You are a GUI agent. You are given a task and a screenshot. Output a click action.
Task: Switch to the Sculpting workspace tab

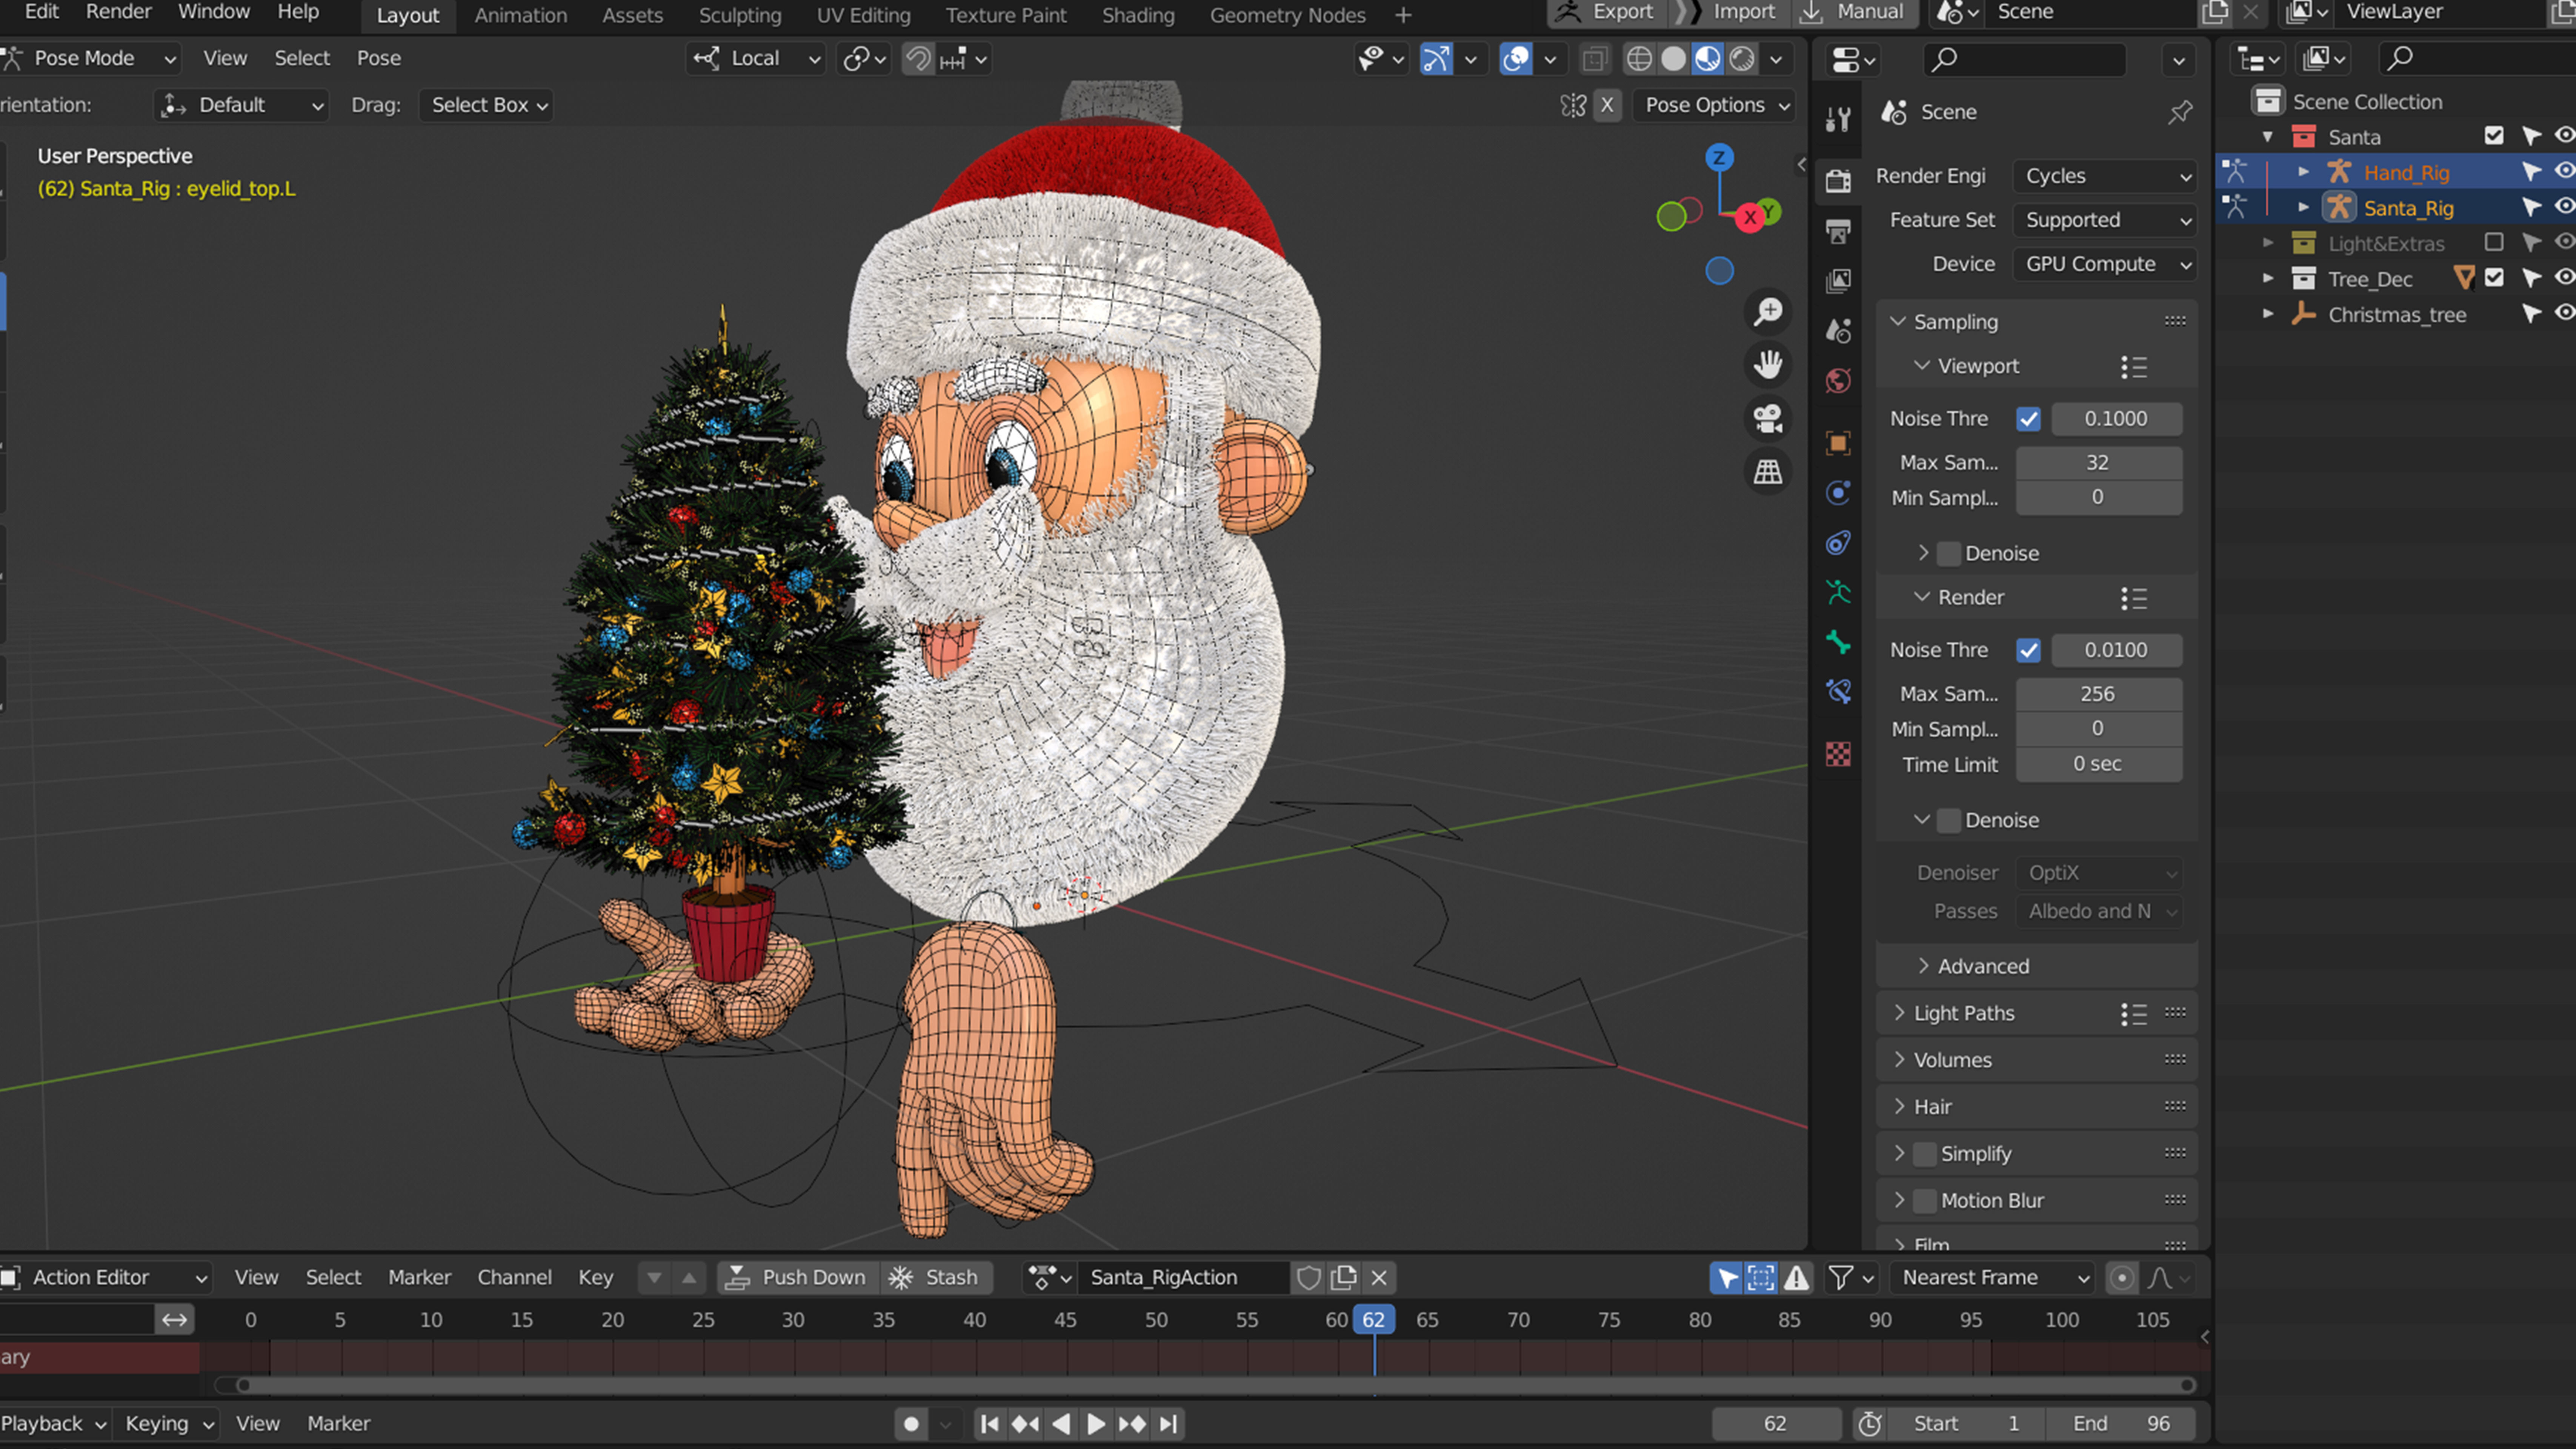pyautogui.click(x=740, y=15)
